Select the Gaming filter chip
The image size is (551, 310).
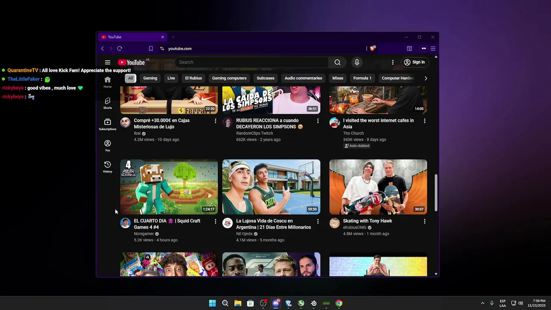(x=150, y=78)
